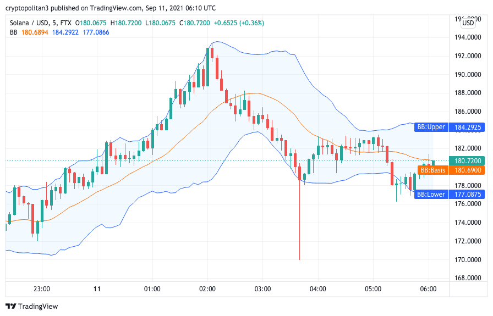Screen dimensions: 493x316
Task: Select the 06:00 mark on time axis
Action: point(428,289)
